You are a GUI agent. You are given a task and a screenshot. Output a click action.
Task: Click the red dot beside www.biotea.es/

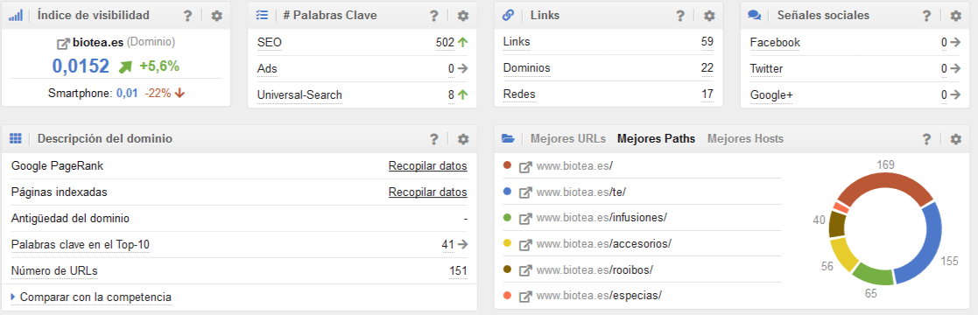coord(507,165)
